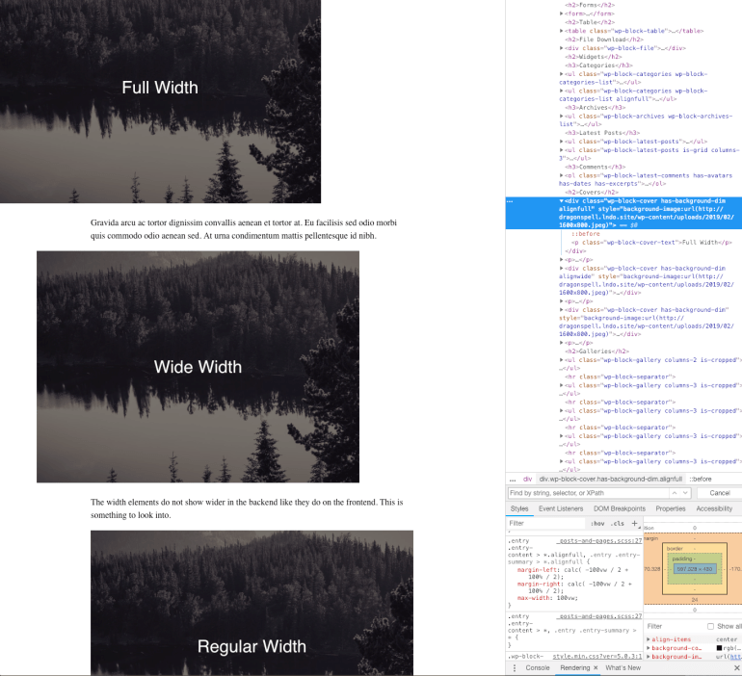Expand computed background-color property

pos(649,648)
